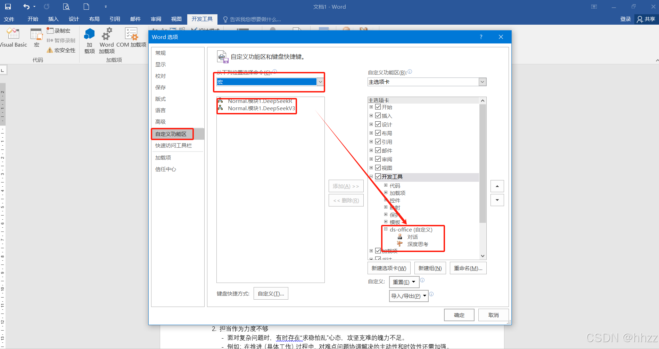The width and height of the screenshot is (659, 349).
Task: Click the scrollbar down arrow in tabs list
Action: (483, 256)
